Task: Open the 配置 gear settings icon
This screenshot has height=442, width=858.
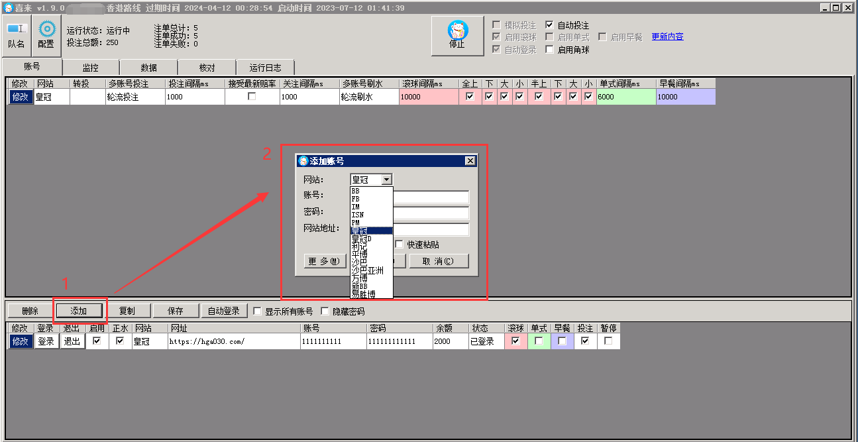Action: click(46, 36)
